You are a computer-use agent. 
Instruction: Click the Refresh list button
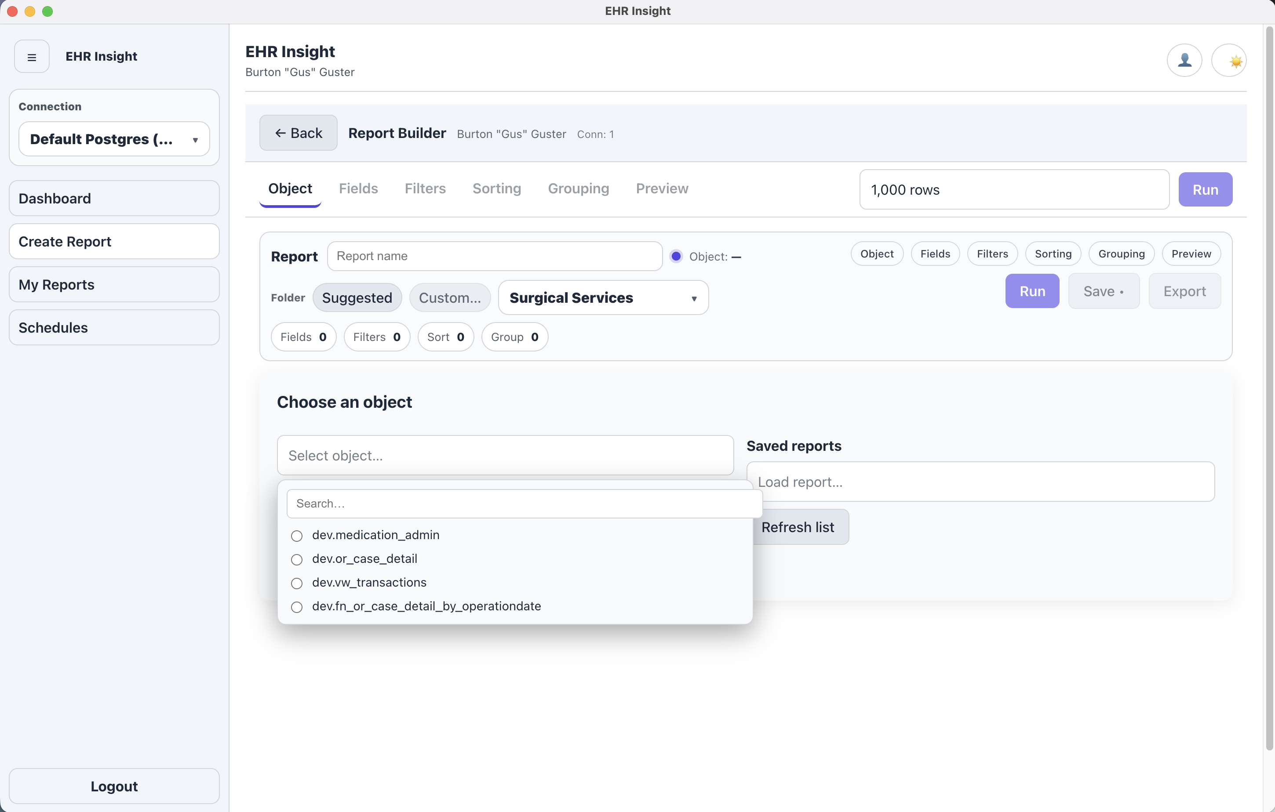pos(798,527)
